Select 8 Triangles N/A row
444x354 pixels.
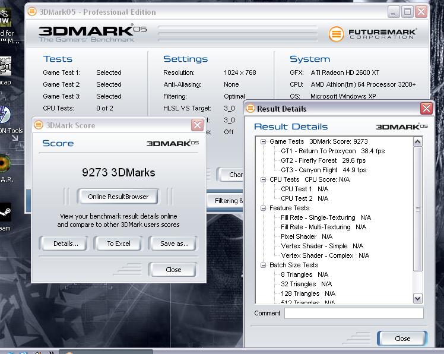point(305,274)
